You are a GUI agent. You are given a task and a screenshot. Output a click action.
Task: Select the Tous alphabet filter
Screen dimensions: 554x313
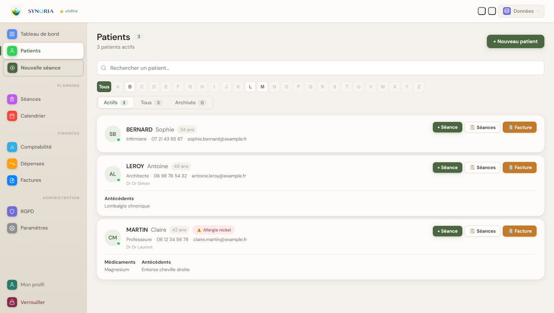[104, 87]
